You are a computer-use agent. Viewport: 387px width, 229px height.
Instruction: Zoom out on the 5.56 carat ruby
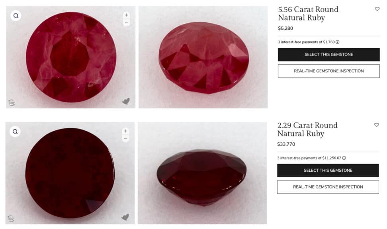[126, 23]
